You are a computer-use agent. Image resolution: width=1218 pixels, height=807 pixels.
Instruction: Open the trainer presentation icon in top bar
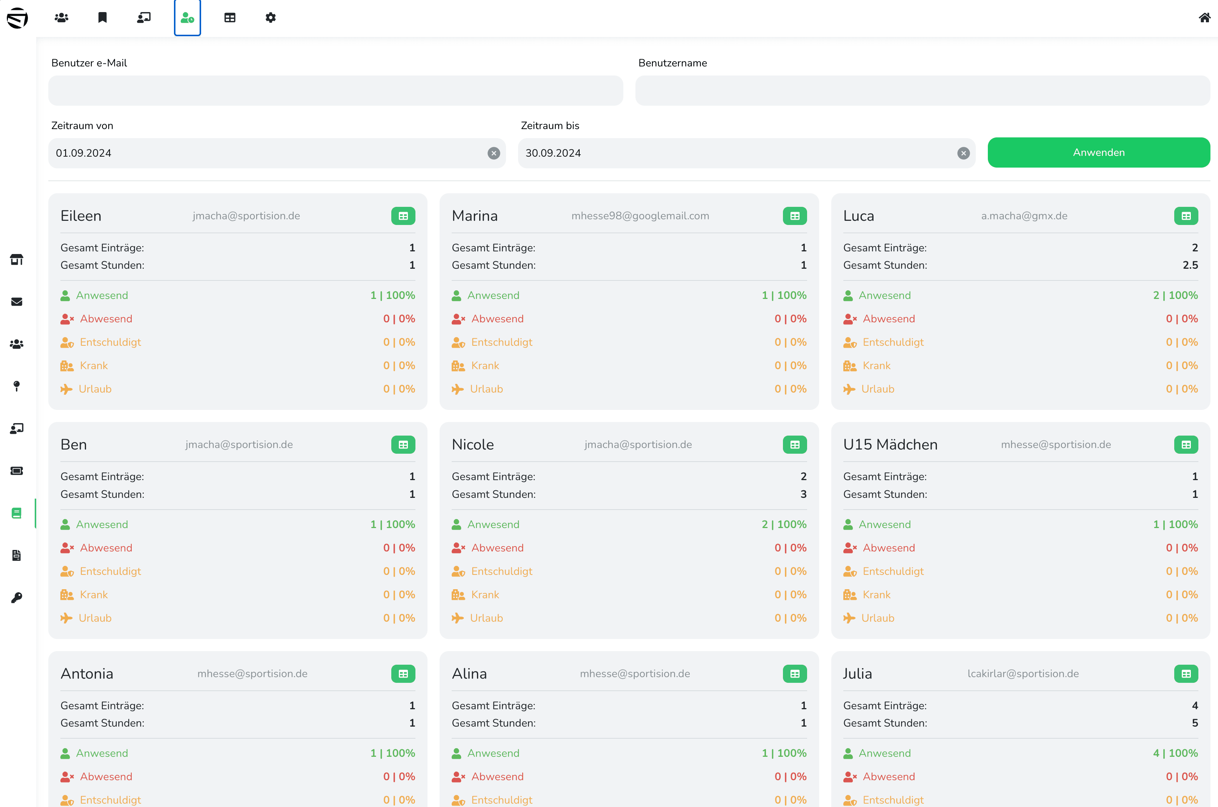click(144, 18)
